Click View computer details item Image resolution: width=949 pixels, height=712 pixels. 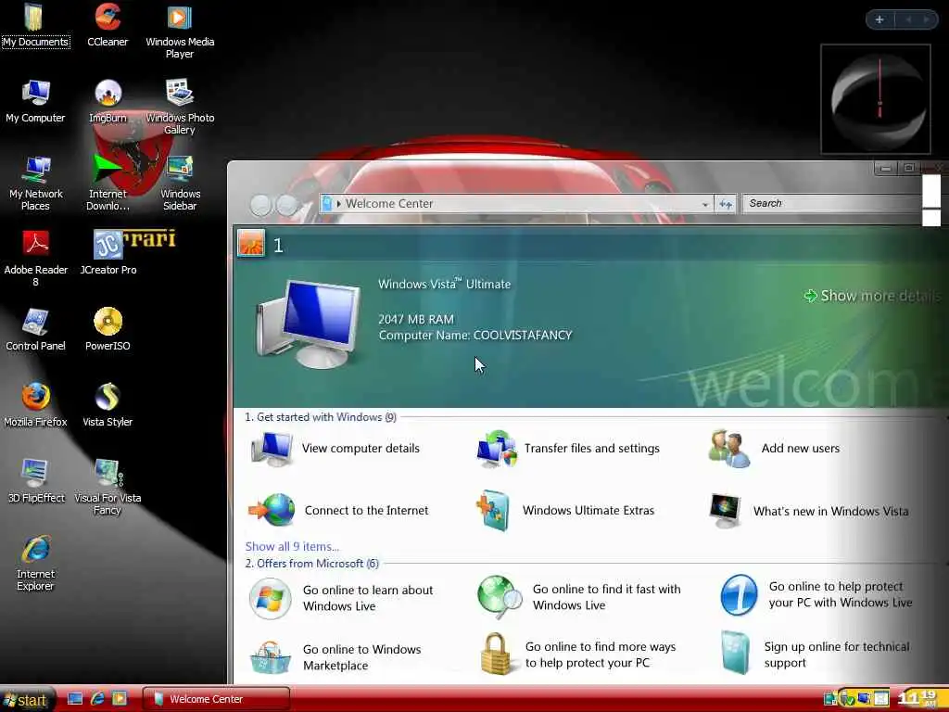335,449
